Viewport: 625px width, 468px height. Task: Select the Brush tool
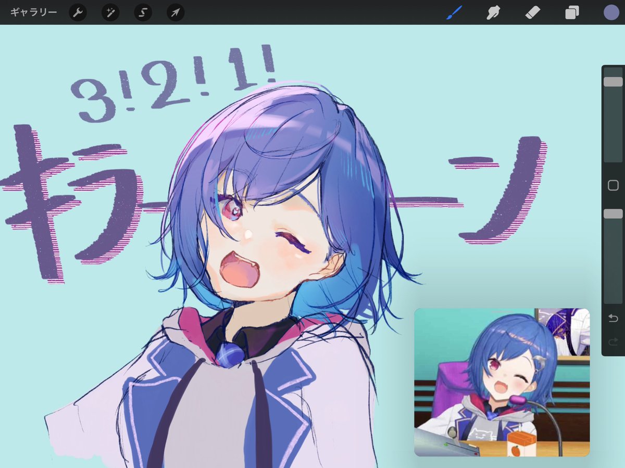454,12
